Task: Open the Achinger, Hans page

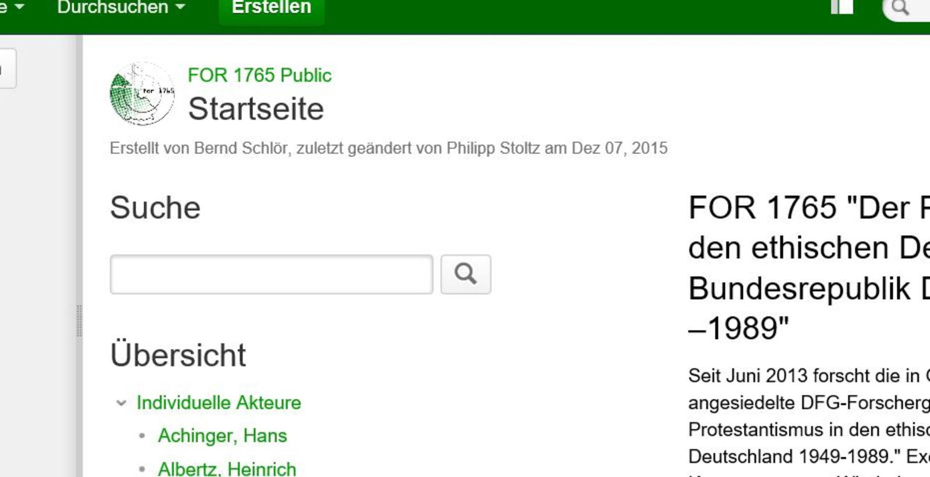Action: 222,436
